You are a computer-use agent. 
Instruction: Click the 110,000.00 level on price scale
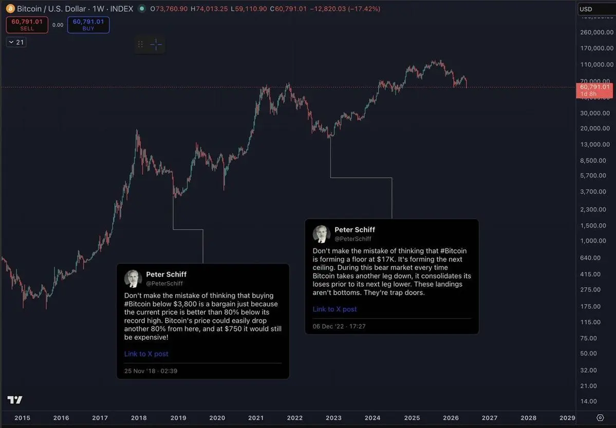click(596, 64)
